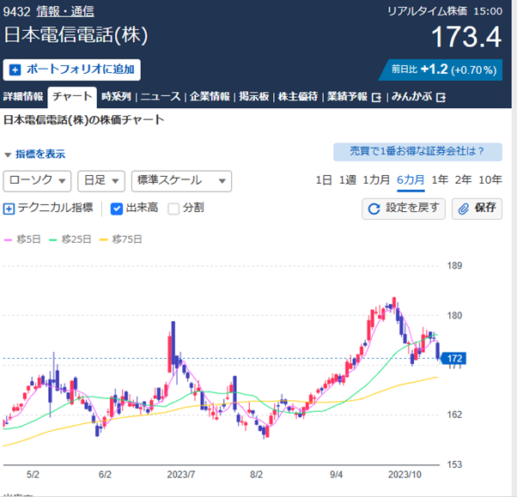517x497 pixels.
Task: Click the reload icon in 設定を戻す
Action: 374,209
